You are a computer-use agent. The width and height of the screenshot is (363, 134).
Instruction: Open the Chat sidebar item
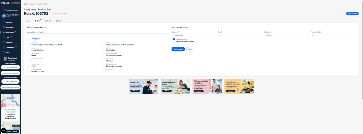click(x=7, y=37)
